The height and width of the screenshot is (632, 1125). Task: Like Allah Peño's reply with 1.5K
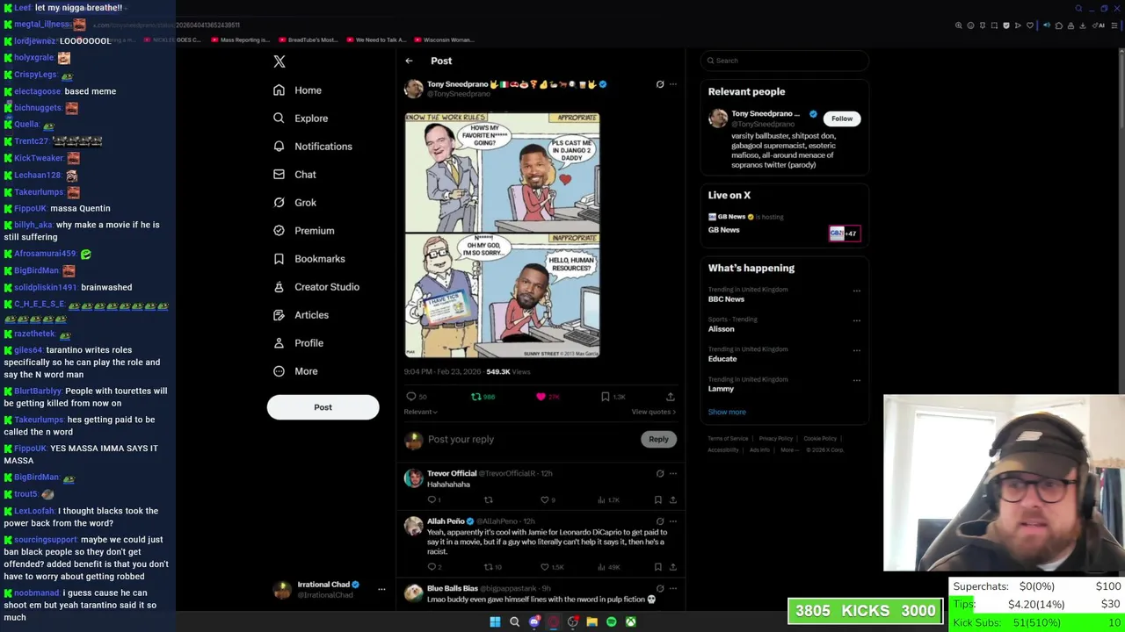click(x=545, y=567)
